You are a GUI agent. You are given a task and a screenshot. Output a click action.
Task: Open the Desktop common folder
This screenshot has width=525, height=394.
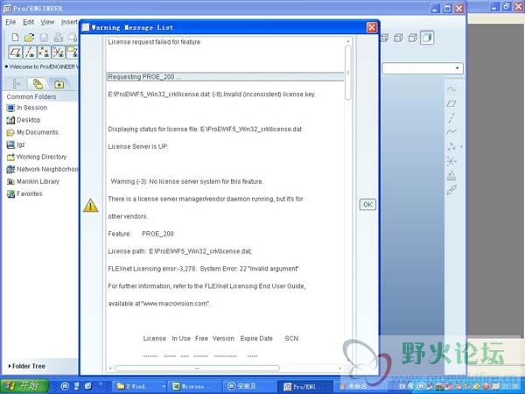tap(24, 120)
